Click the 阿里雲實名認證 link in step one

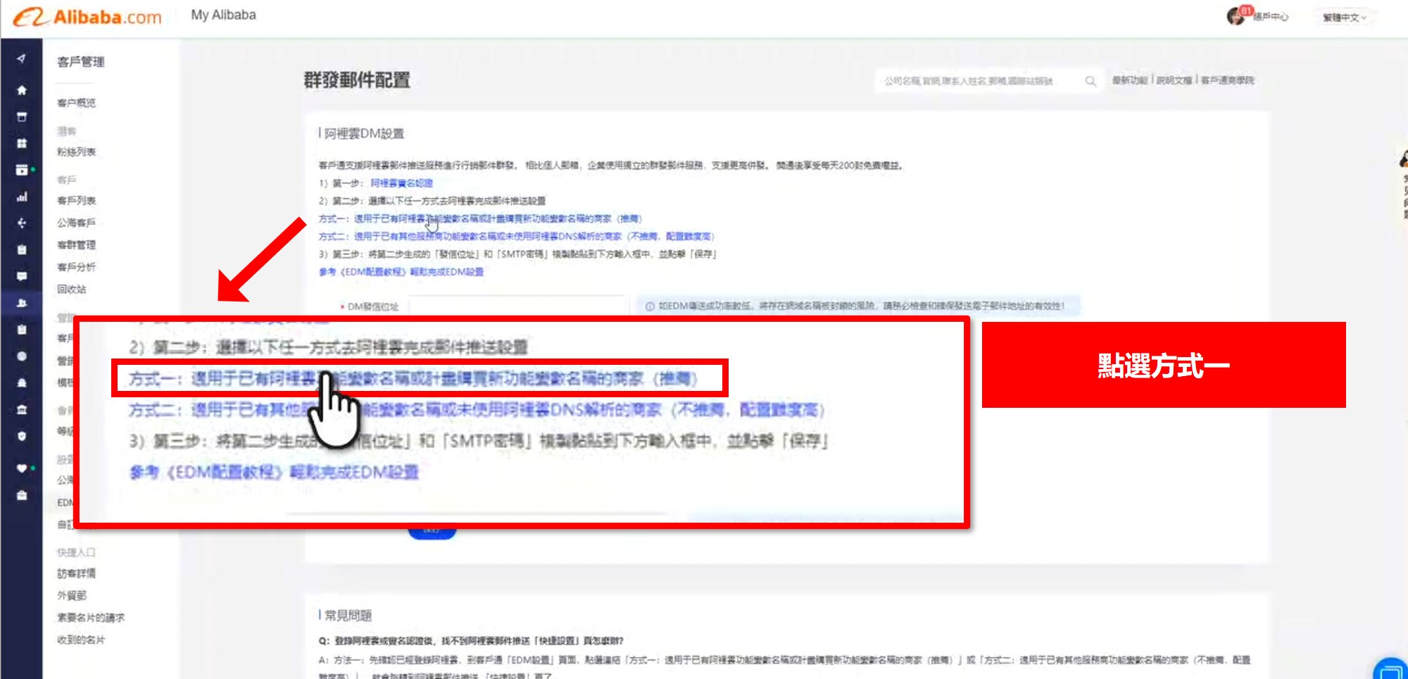401,183
